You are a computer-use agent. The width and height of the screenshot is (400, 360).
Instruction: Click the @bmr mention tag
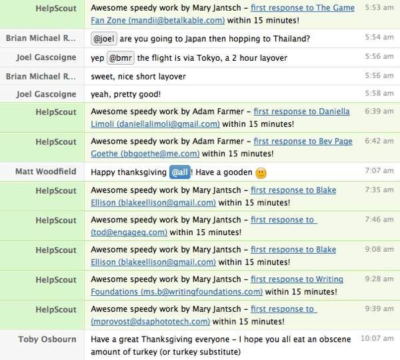[x=121, y=58]
